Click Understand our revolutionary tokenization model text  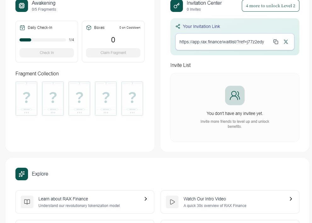tap(79, 206)
